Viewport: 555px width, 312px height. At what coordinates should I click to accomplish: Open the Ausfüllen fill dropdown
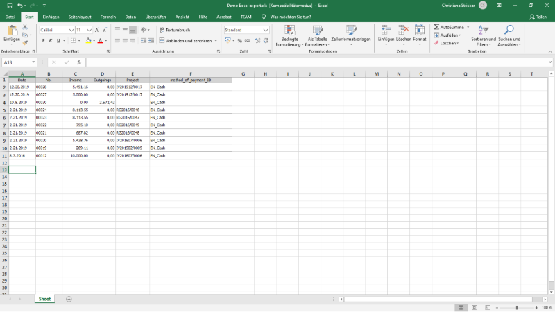447,35
